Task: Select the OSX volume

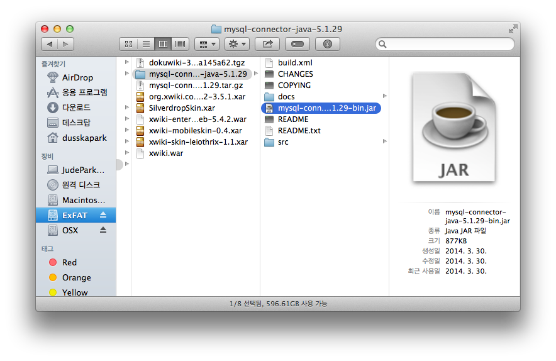Action: [70, 231]
